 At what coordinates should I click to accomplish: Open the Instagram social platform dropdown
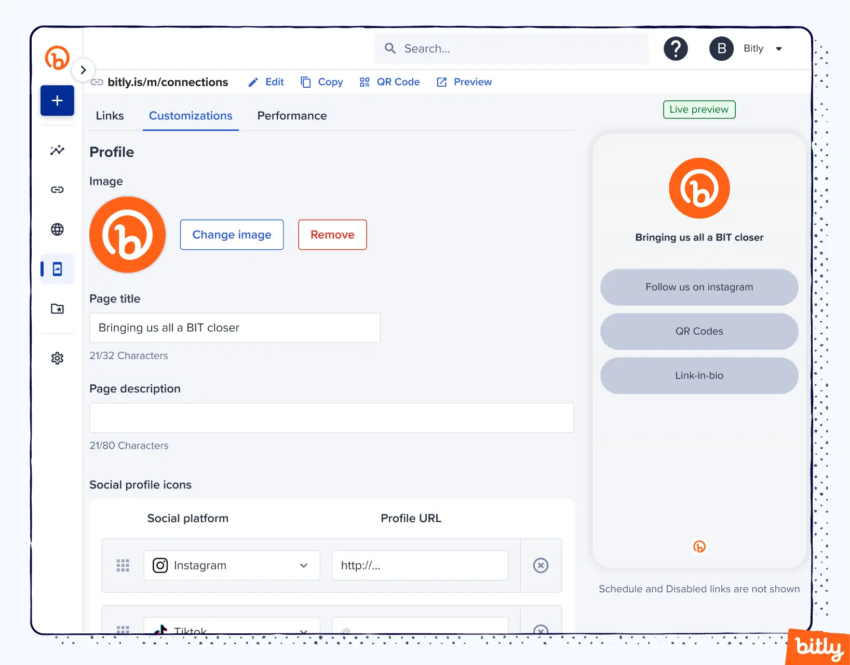click(x=232, y=565)
